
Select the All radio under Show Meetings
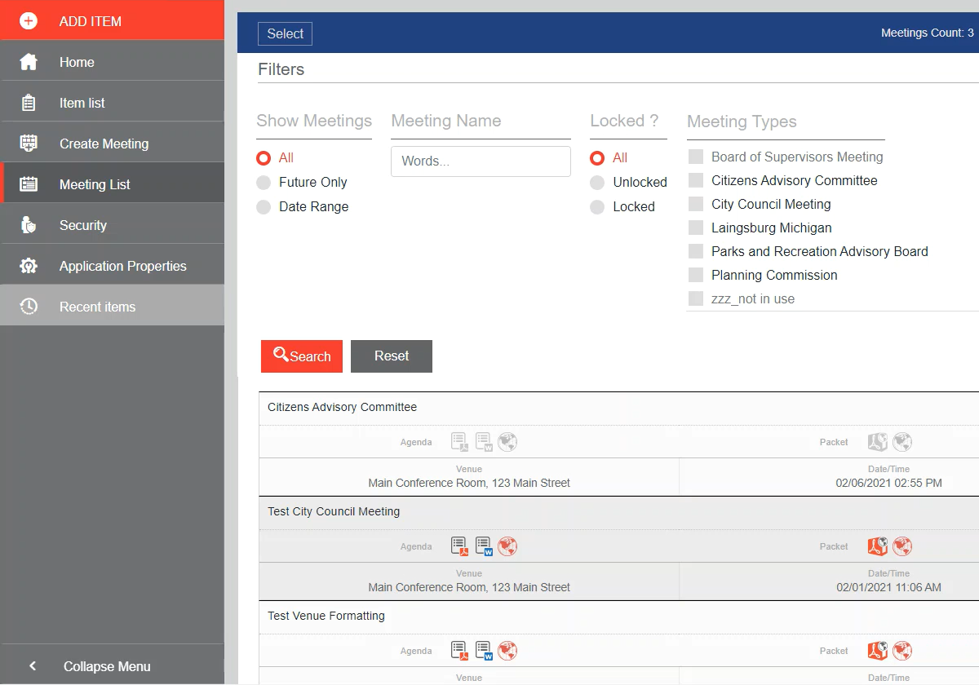[x=263, y=158]
